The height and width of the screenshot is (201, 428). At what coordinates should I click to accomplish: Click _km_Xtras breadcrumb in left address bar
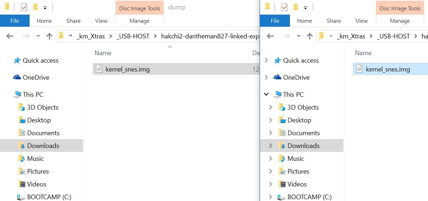click(91, 36)
